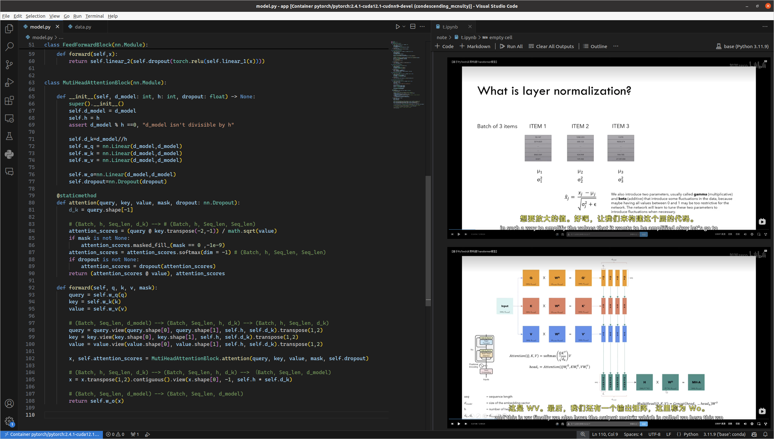Open Run and Debug view
The height and width of the screenshot is (439, 774).
click(x=9, y=83)
